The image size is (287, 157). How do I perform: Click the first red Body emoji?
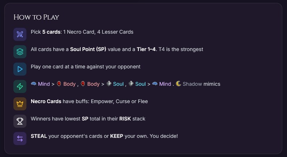tap(59, 84)
